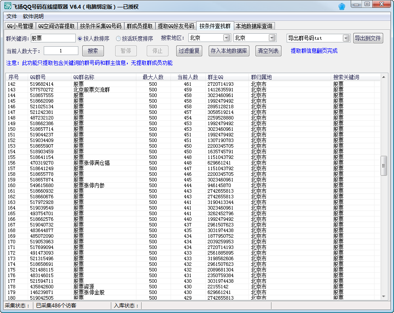The height and width of the screenshot is (313, 394).
Task: Select group number 519682414
Action: 42,84
